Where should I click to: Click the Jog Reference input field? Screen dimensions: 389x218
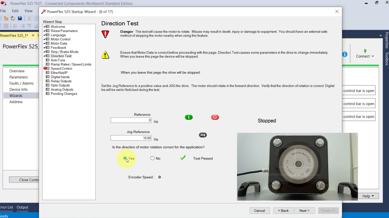(x=131, y=138)
